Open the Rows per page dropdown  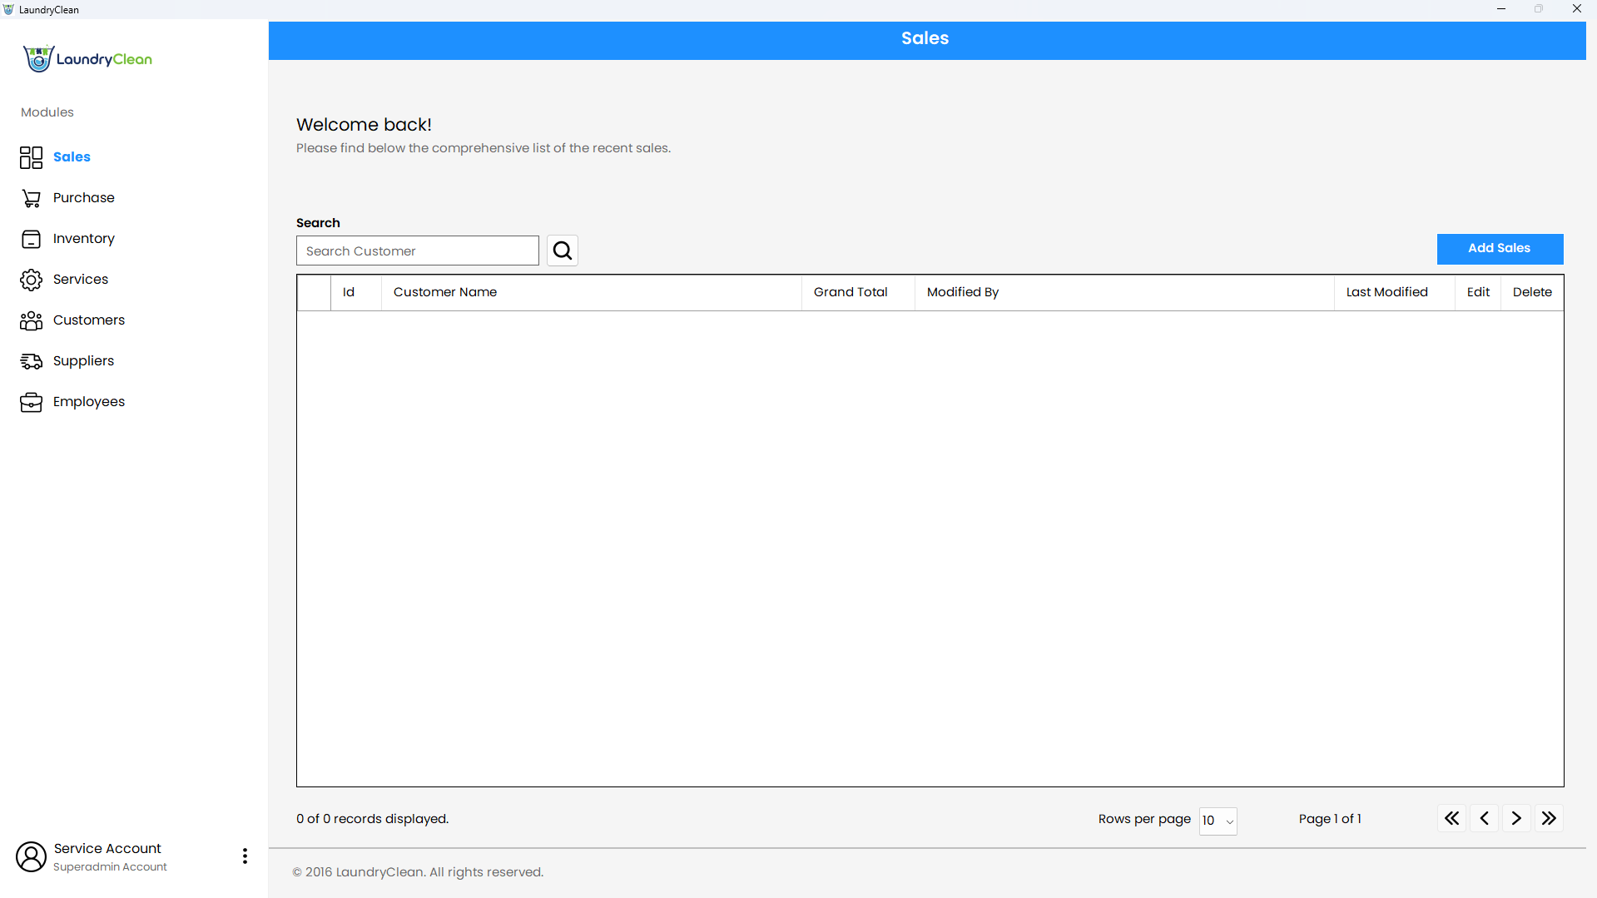[1218, 821]
